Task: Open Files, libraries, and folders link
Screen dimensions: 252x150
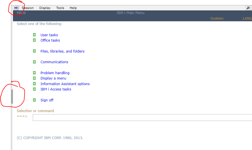Action: [62, 51]
